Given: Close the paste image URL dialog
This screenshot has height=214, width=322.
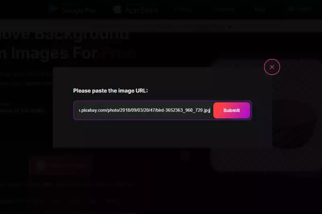Looking at the screenshot, I should tap(272, 67).
